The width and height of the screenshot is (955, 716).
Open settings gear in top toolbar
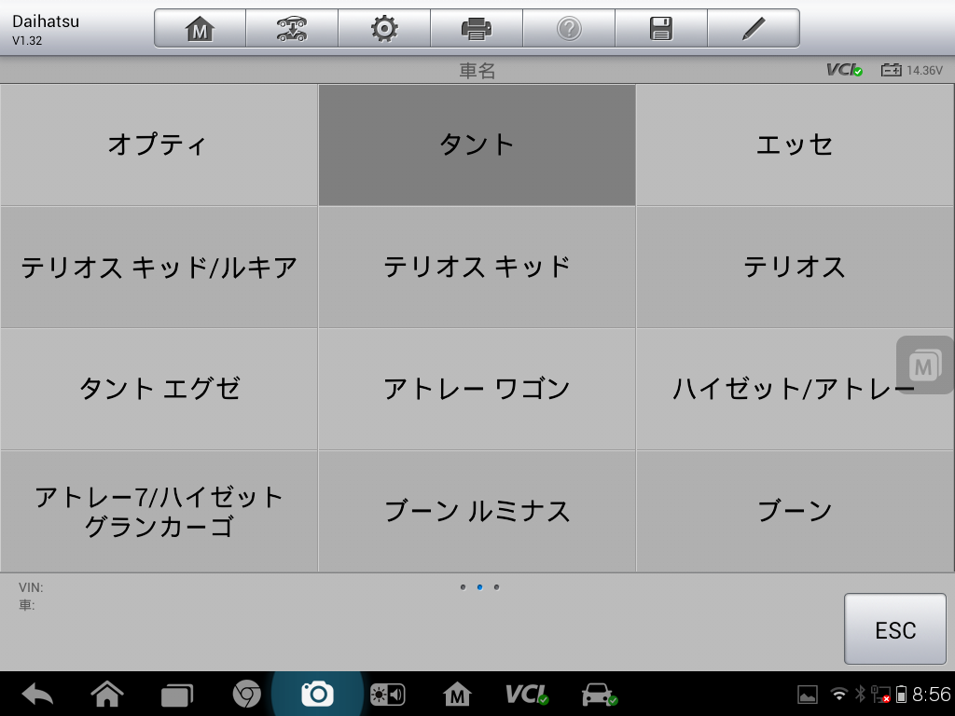(x=384, y=29)
